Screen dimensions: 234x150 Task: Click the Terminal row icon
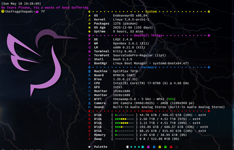pyautogui.click(x=90, y=51)
